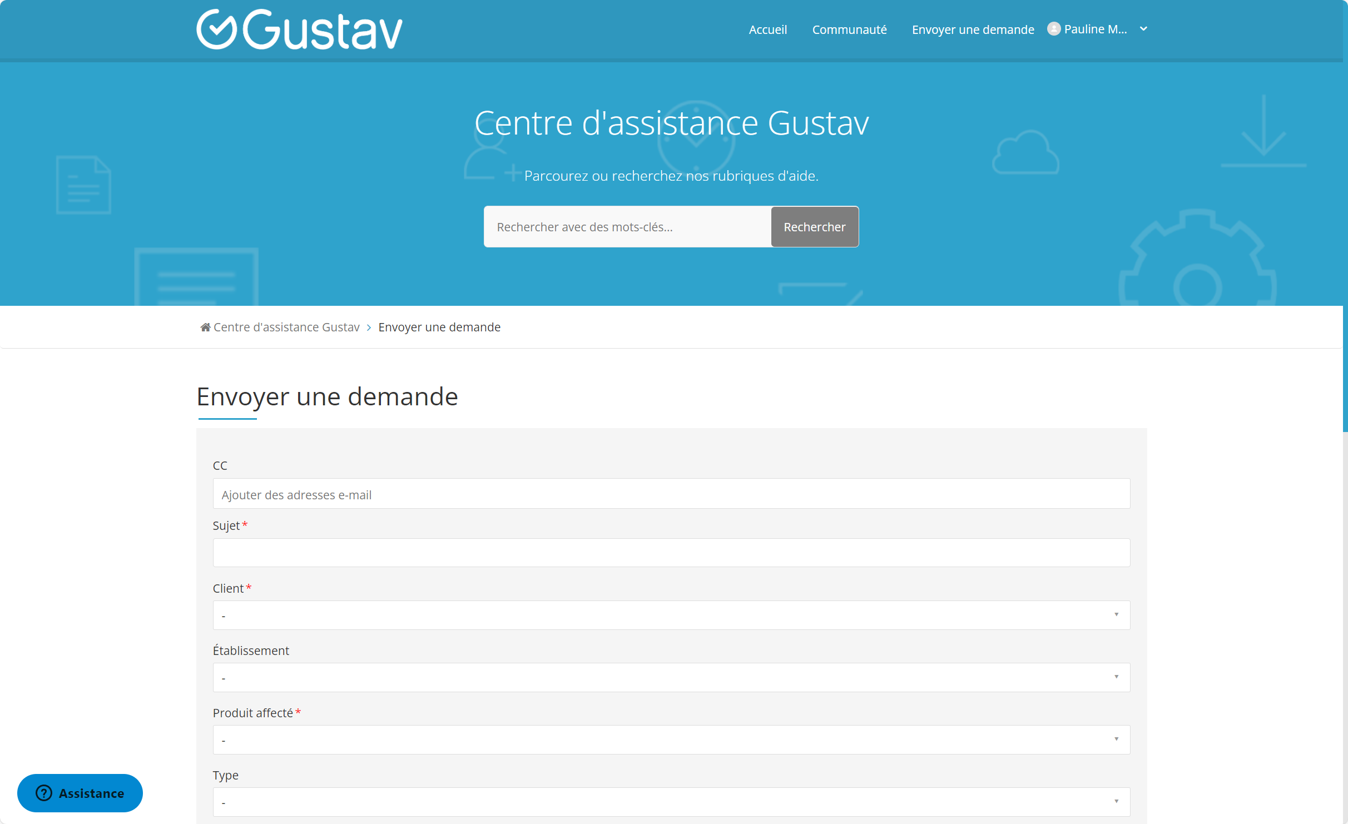The height and width of the screenshot is (824, 1348).
Task: Select Envoyer une demande in header
Action: tap(973, 29)
